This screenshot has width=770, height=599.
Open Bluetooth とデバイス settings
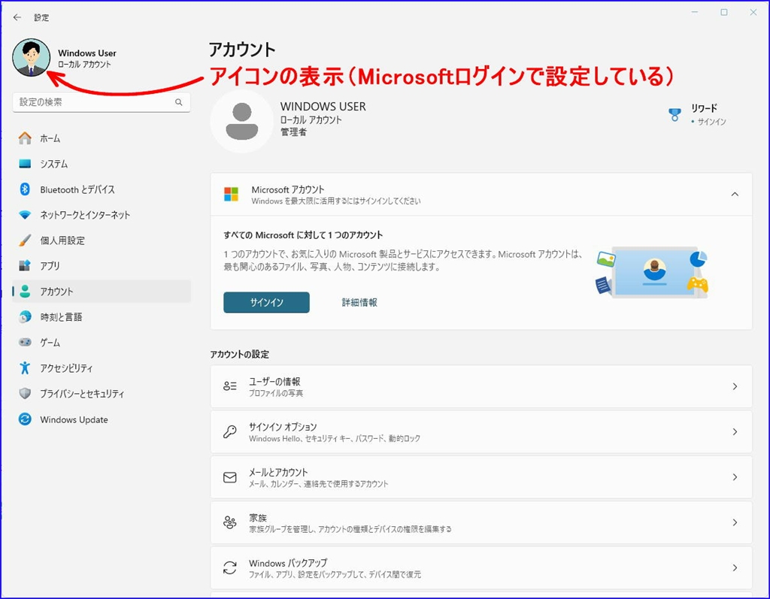pos(102,189)
